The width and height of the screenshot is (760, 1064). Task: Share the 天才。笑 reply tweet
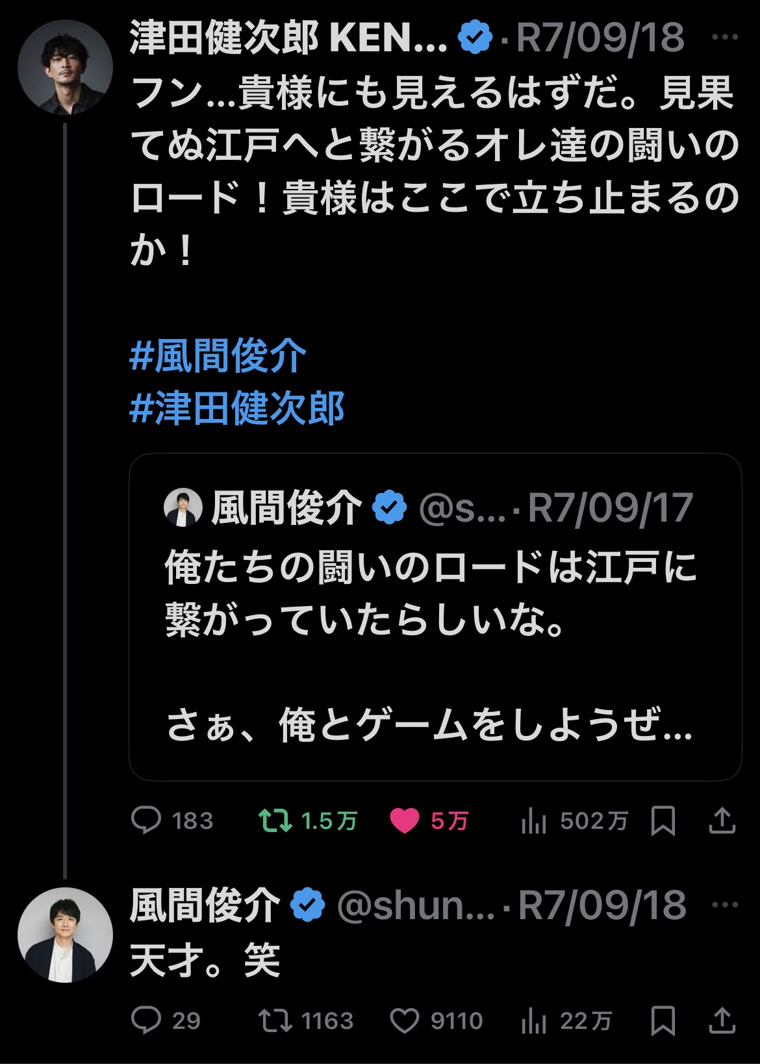point(722,1020)
